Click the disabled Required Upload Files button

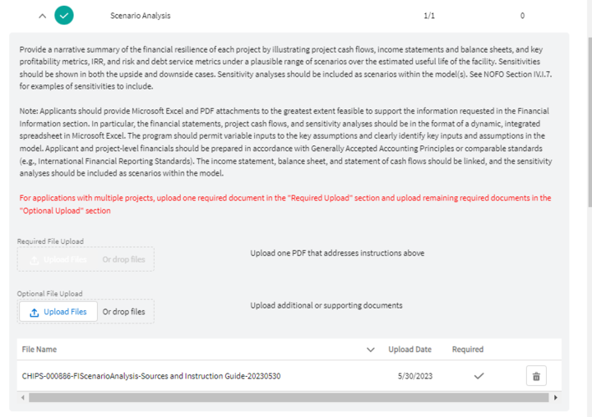point(58,259)
